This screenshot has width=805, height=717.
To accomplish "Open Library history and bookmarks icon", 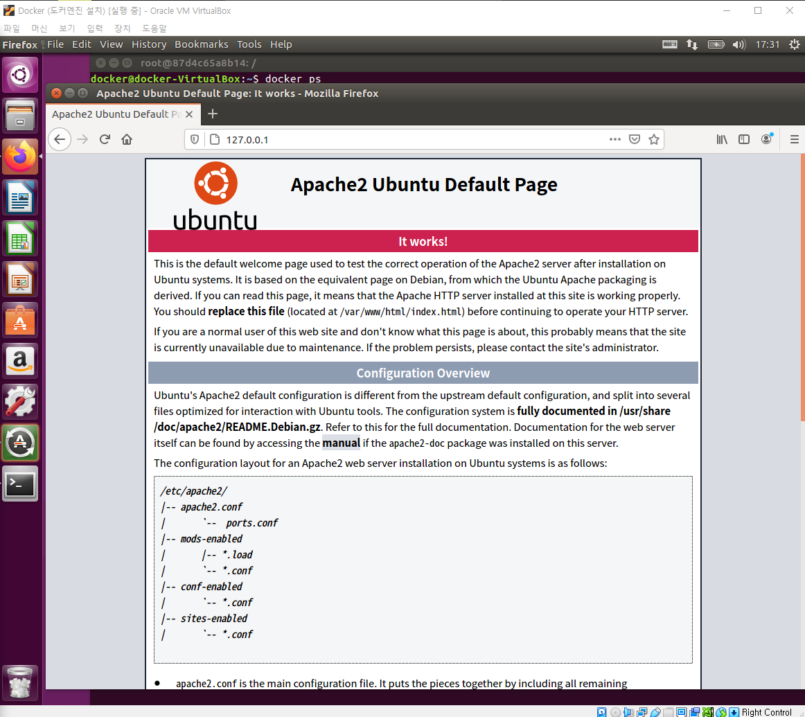I will click(x=722, y=140).
